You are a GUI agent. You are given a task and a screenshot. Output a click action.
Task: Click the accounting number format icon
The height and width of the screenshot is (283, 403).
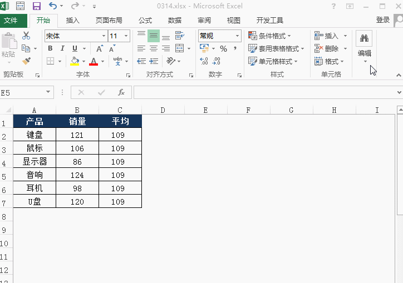[x=204, y=48]
